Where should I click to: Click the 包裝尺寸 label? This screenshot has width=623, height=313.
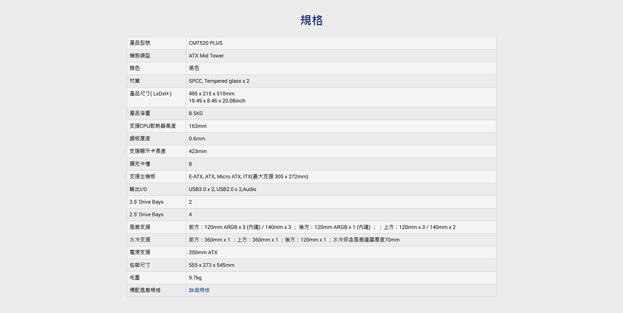point(140,265)
